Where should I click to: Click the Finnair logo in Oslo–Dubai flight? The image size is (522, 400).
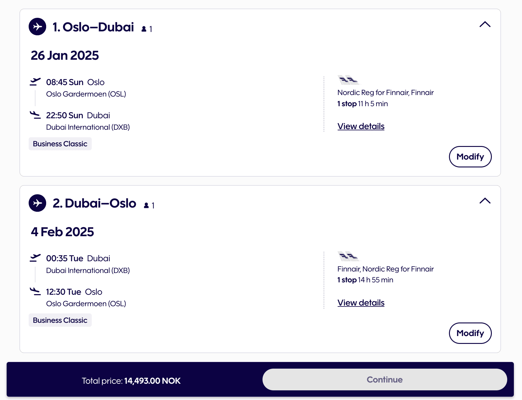point(349,80)
